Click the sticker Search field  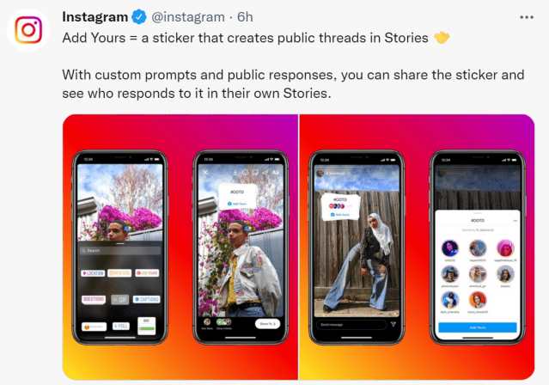[120, 250]
